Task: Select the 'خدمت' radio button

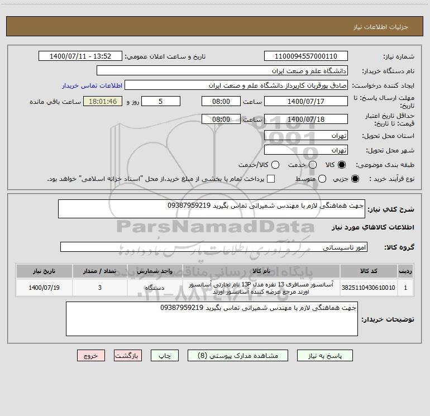Action: (x=313, y=165)
